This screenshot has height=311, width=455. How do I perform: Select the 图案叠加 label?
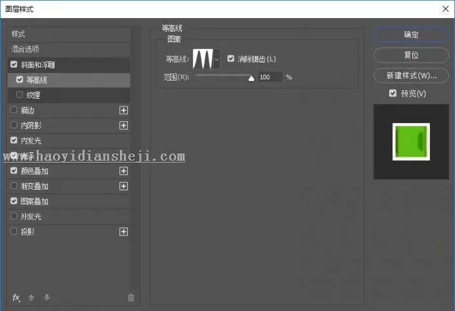click(35, 201)
